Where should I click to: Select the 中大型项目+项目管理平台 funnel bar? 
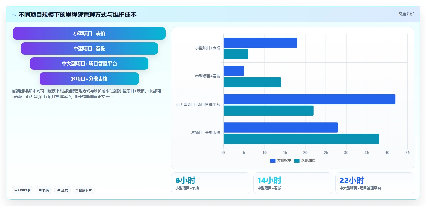pos(89,64)
